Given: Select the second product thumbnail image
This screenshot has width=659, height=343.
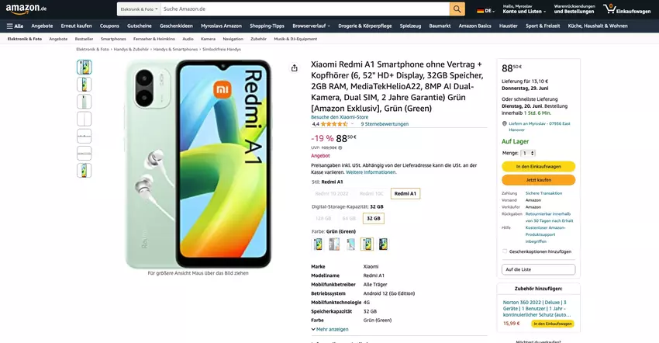Looking at the screenshot, I should coord(84,84).
